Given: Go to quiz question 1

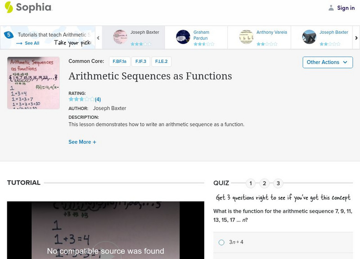Looking at the screenshot, I should [251, 183].
